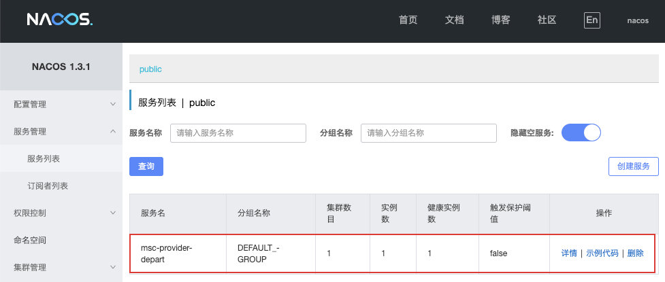
Task: Open 文档 in top navigation
Action: pos(454,20)
